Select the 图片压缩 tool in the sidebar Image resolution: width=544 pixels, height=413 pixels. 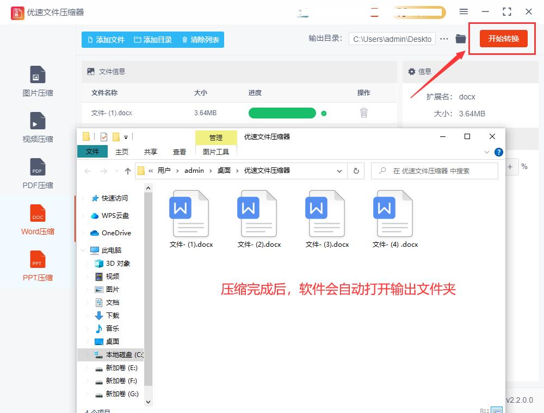pyautogui.click(x=38, y=80)
